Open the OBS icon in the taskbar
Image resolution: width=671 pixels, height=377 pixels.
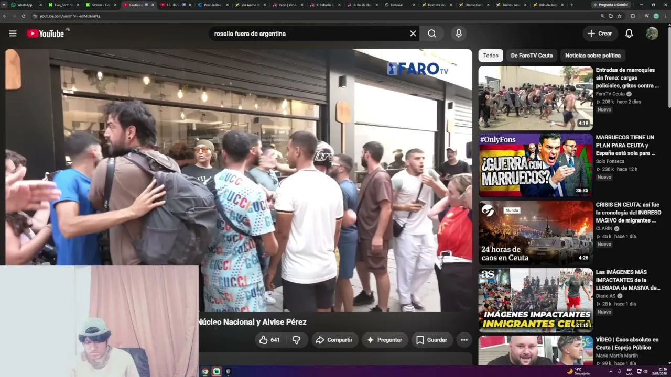[x=228, y=372]
